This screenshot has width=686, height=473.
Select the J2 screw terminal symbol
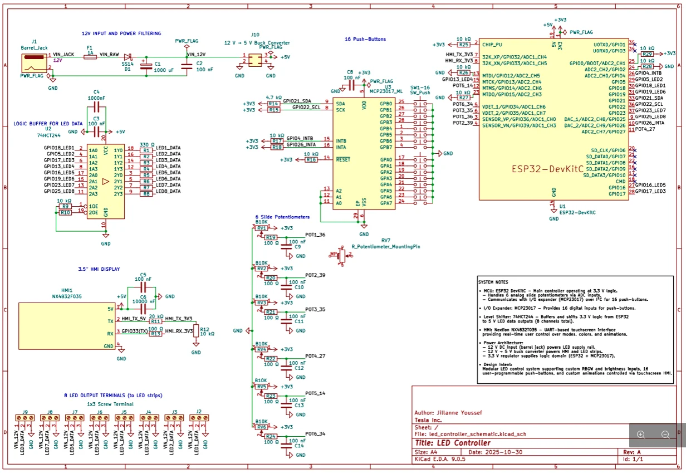(199, 417)
